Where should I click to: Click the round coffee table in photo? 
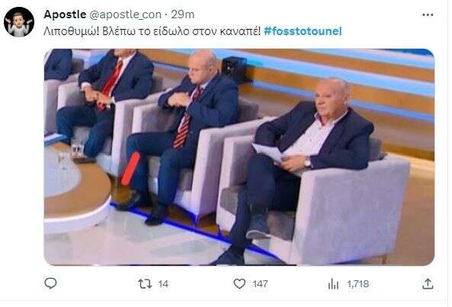(x=77, y=187)
